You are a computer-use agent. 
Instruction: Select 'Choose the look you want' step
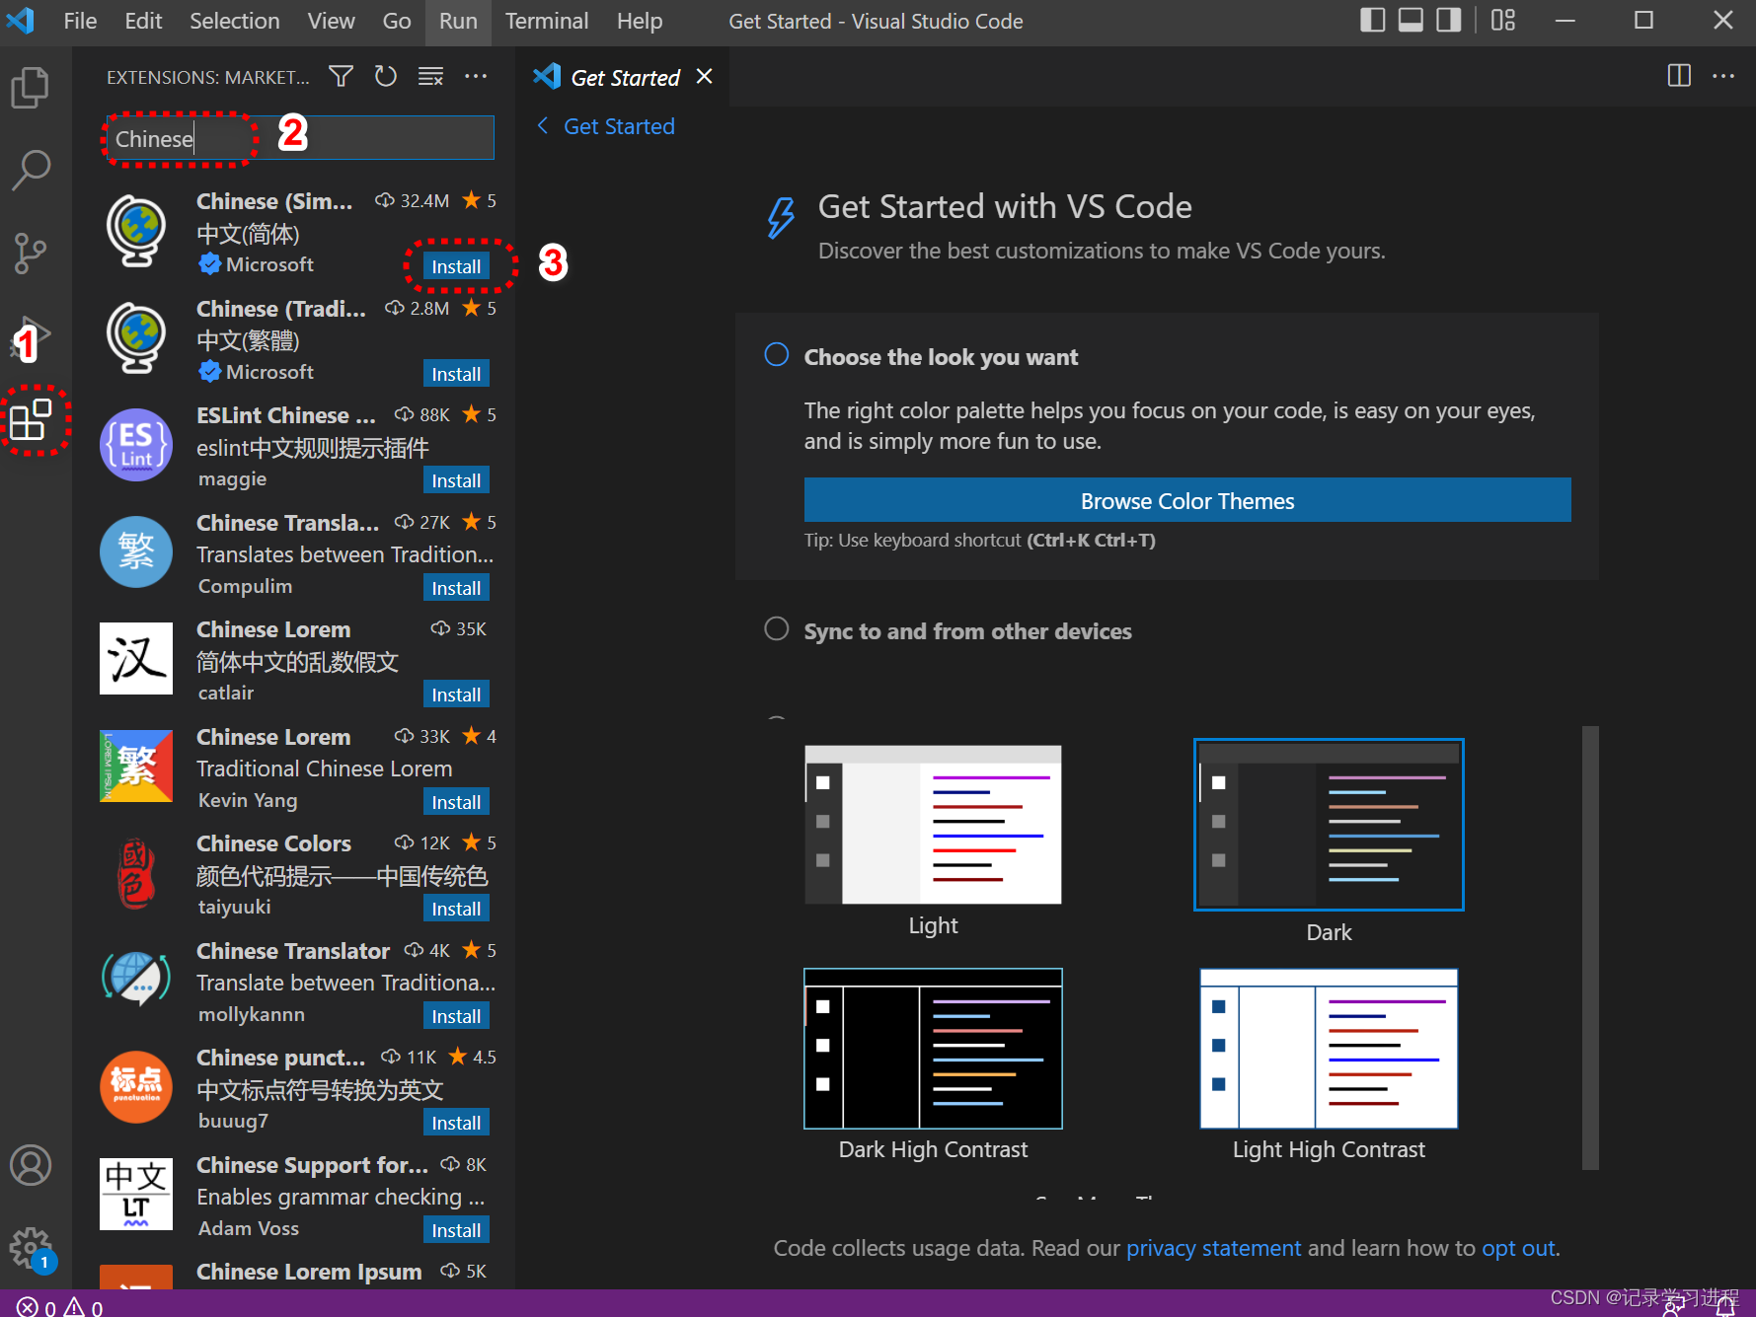(940, 357)
